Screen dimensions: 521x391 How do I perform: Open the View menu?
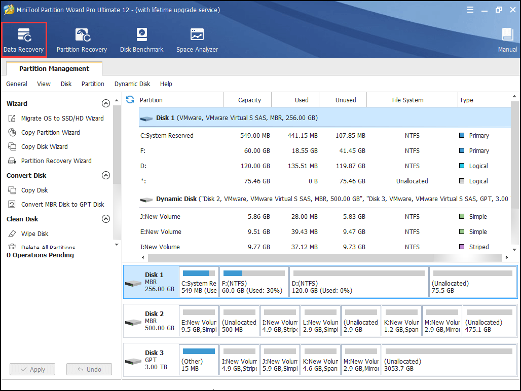pyautogui.click(x=44, y=84)
